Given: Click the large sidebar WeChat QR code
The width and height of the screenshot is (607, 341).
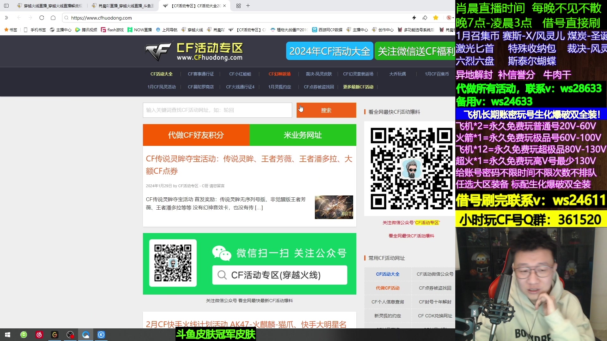Looking at the screenshot, I should point(411,169).
